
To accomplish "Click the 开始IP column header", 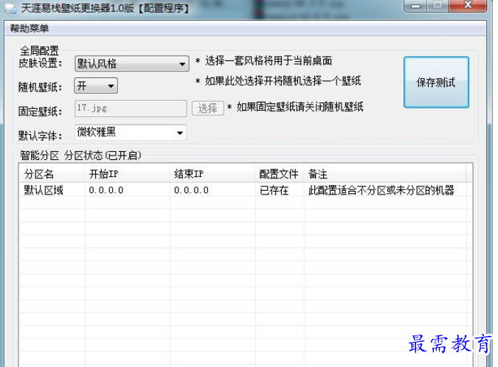I will [128, 174].
